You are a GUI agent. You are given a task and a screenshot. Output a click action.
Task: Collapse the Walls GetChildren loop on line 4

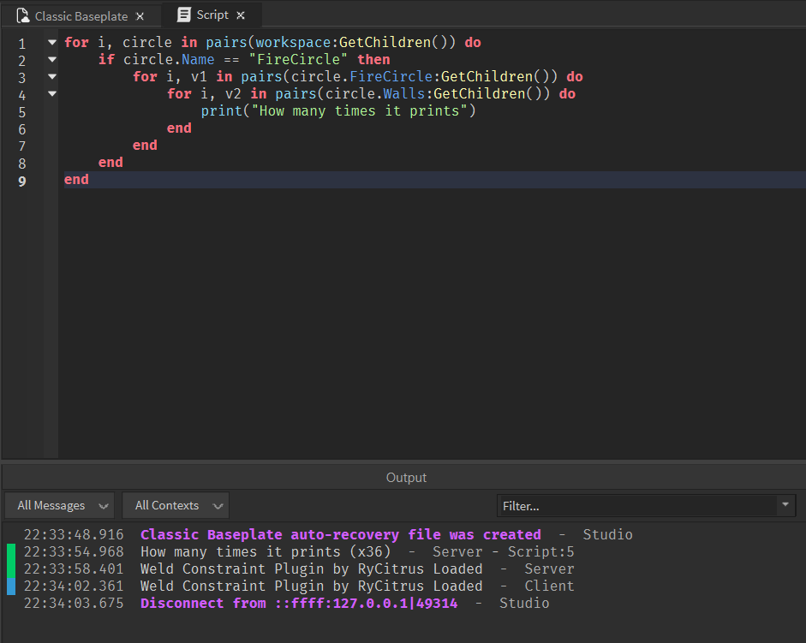tap(51, 92)
